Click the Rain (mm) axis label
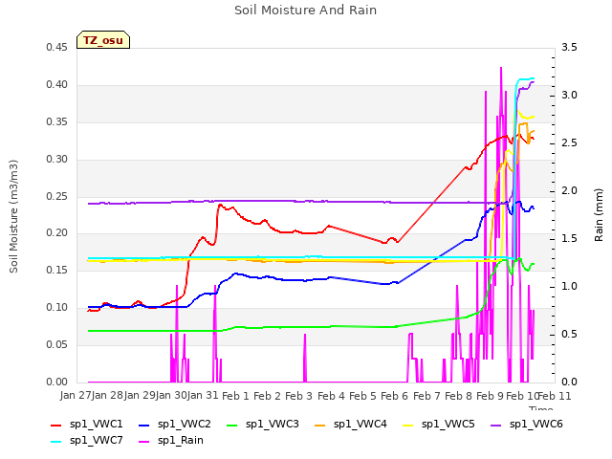Viewport: 612px width, 459px height. coord(599,215)
